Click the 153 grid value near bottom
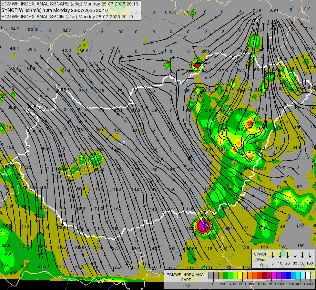The width and height of the screenshot is (316, 290). point(228,267)
